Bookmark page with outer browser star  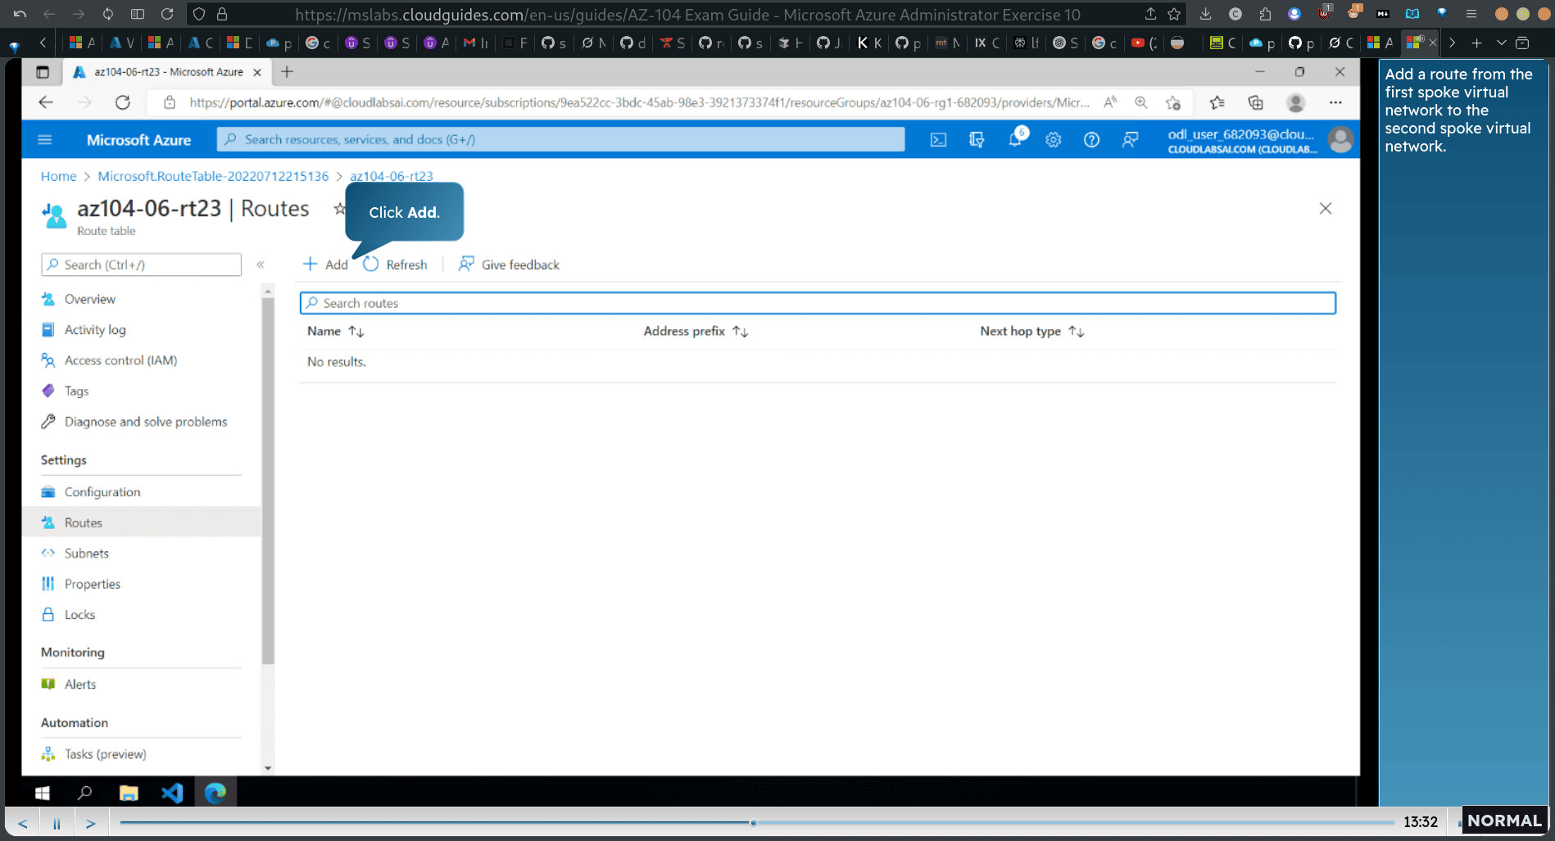tap(1174, 14)
